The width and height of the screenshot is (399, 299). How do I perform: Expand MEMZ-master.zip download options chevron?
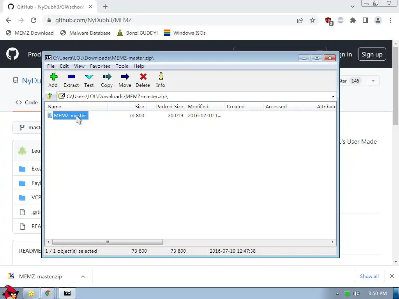[x=83, y=276]
